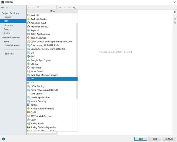Click the sort alphabetically icon
177x142 pixels.
coord(175,13)
